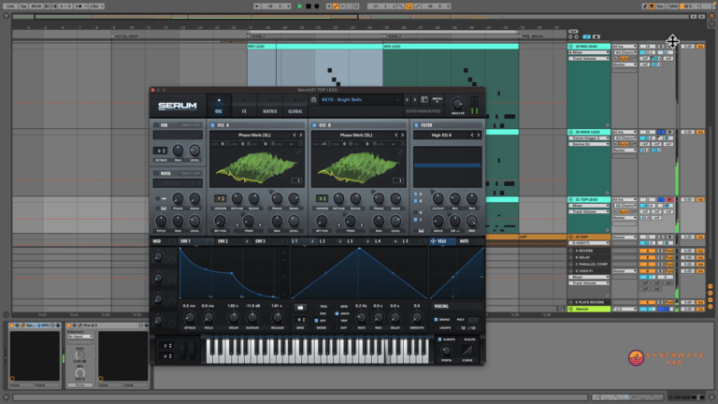Start playback in Ableton transport
The height and width of the screenshot is (404, 718).
[300, 7]
